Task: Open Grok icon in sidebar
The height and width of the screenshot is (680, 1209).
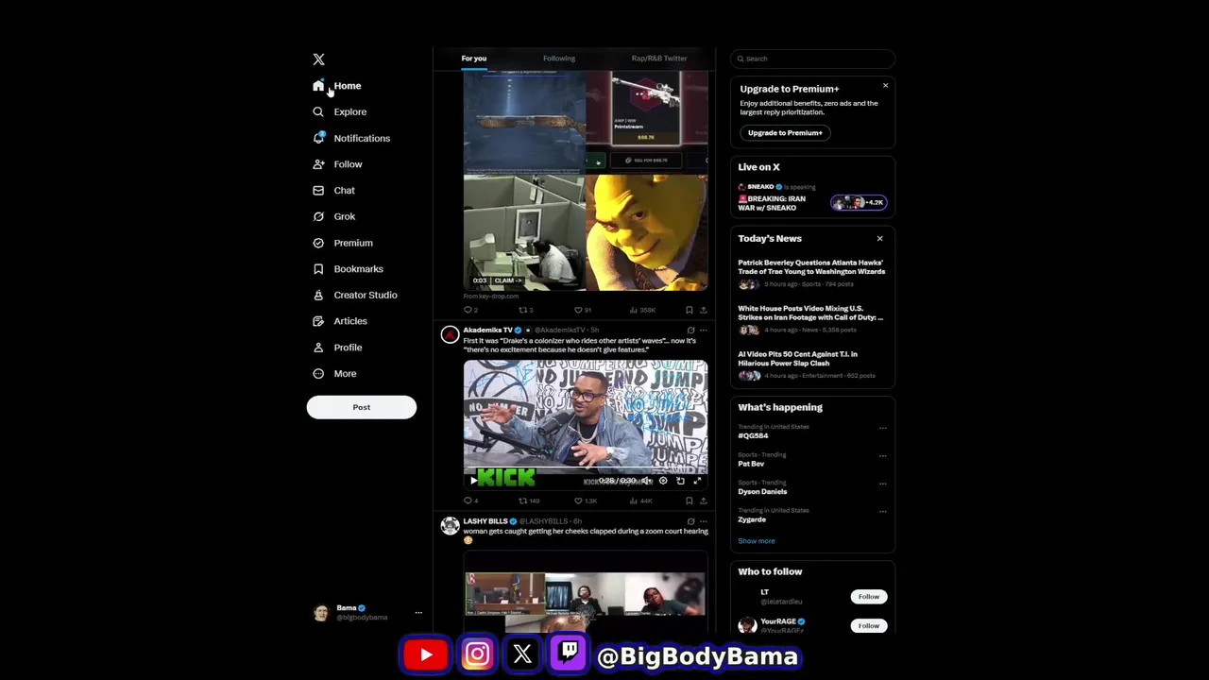Action: 318,216
